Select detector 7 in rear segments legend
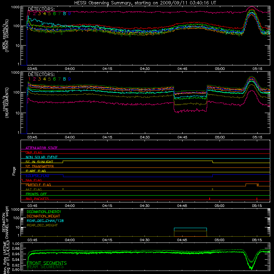This screenshot has height=274, width=274. [59, 79]
